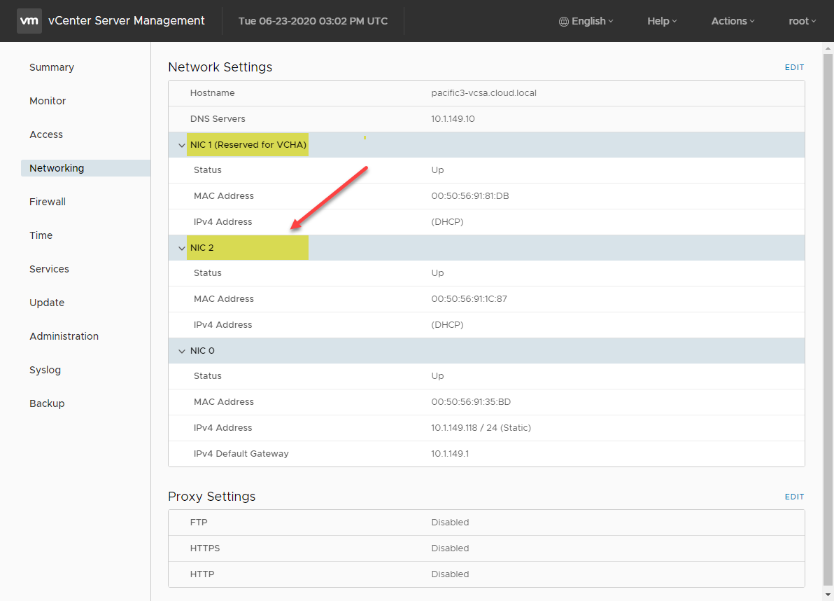834x601 pixels.
Task: Click the IPv4 Default Gateway label
Action: click(x=241, y=453)
